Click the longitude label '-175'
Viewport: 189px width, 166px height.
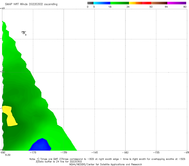point(33,152)
